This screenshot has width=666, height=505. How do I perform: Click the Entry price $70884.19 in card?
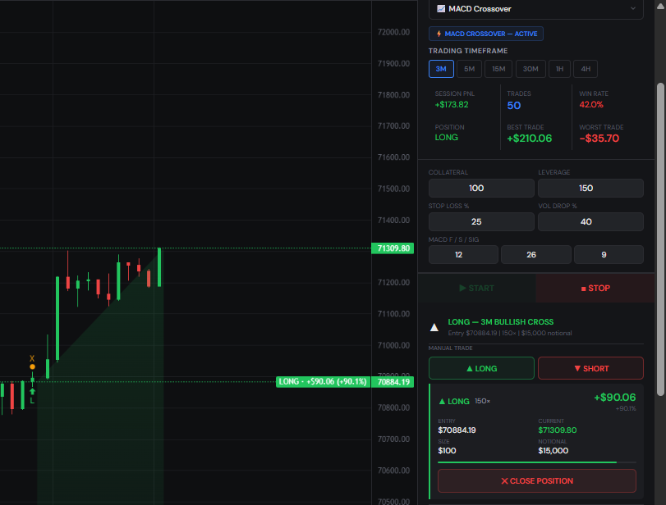457,430
